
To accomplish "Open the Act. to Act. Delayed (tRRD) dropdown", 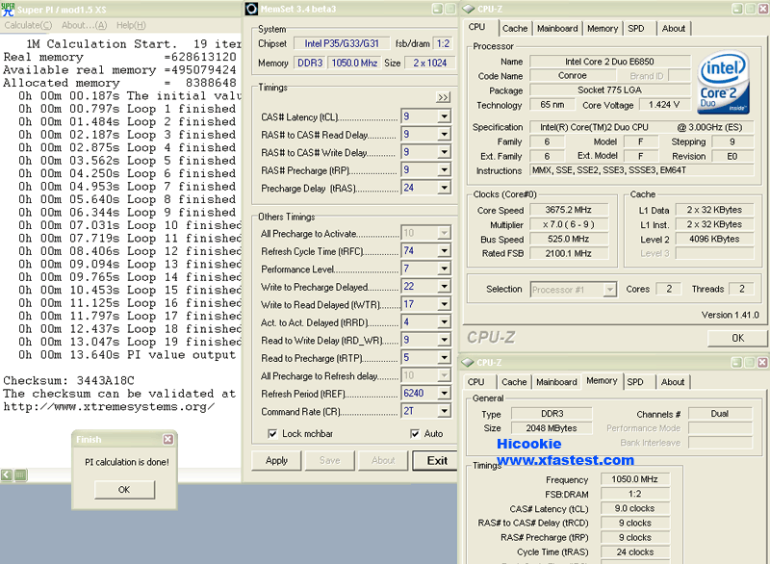I will (444, 322).
